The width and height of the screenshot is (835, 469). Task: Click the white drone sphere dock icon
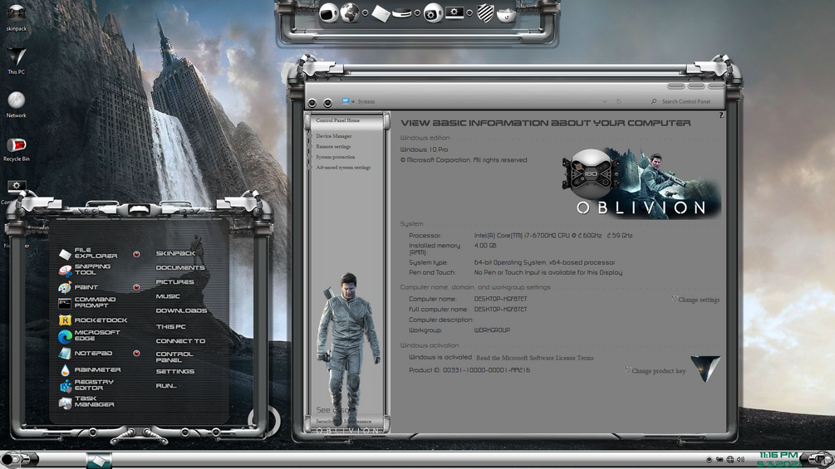pyautogui.click(x=328, y=12)
